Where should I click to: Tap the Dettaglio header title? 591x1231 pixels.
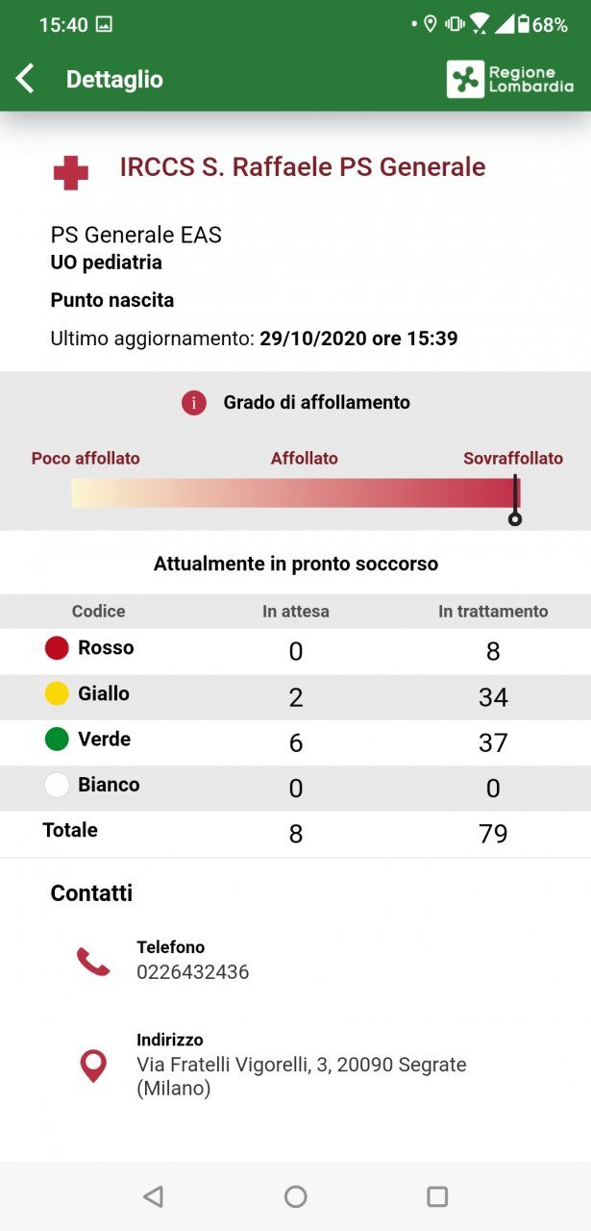(x=114, y=79)
